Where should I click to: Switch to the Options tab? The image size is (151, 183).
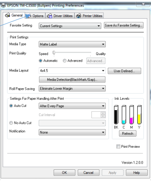point(35,16)
